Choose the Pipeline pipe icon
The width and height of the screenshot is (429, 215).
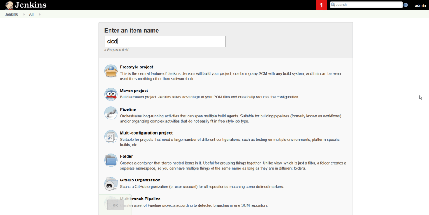tap(111, 113)
